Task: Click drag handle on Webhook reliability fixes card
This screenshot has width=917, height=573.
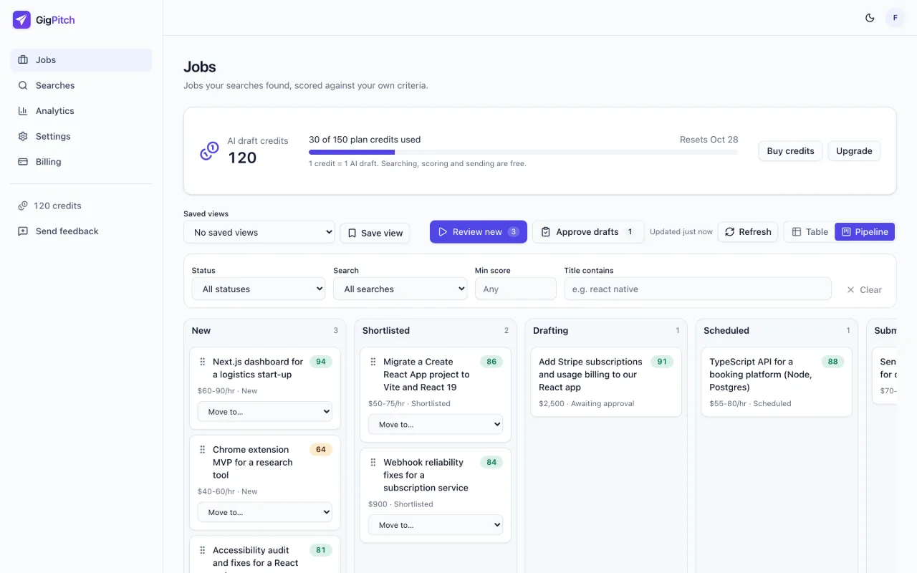Action: click(373, 463)
